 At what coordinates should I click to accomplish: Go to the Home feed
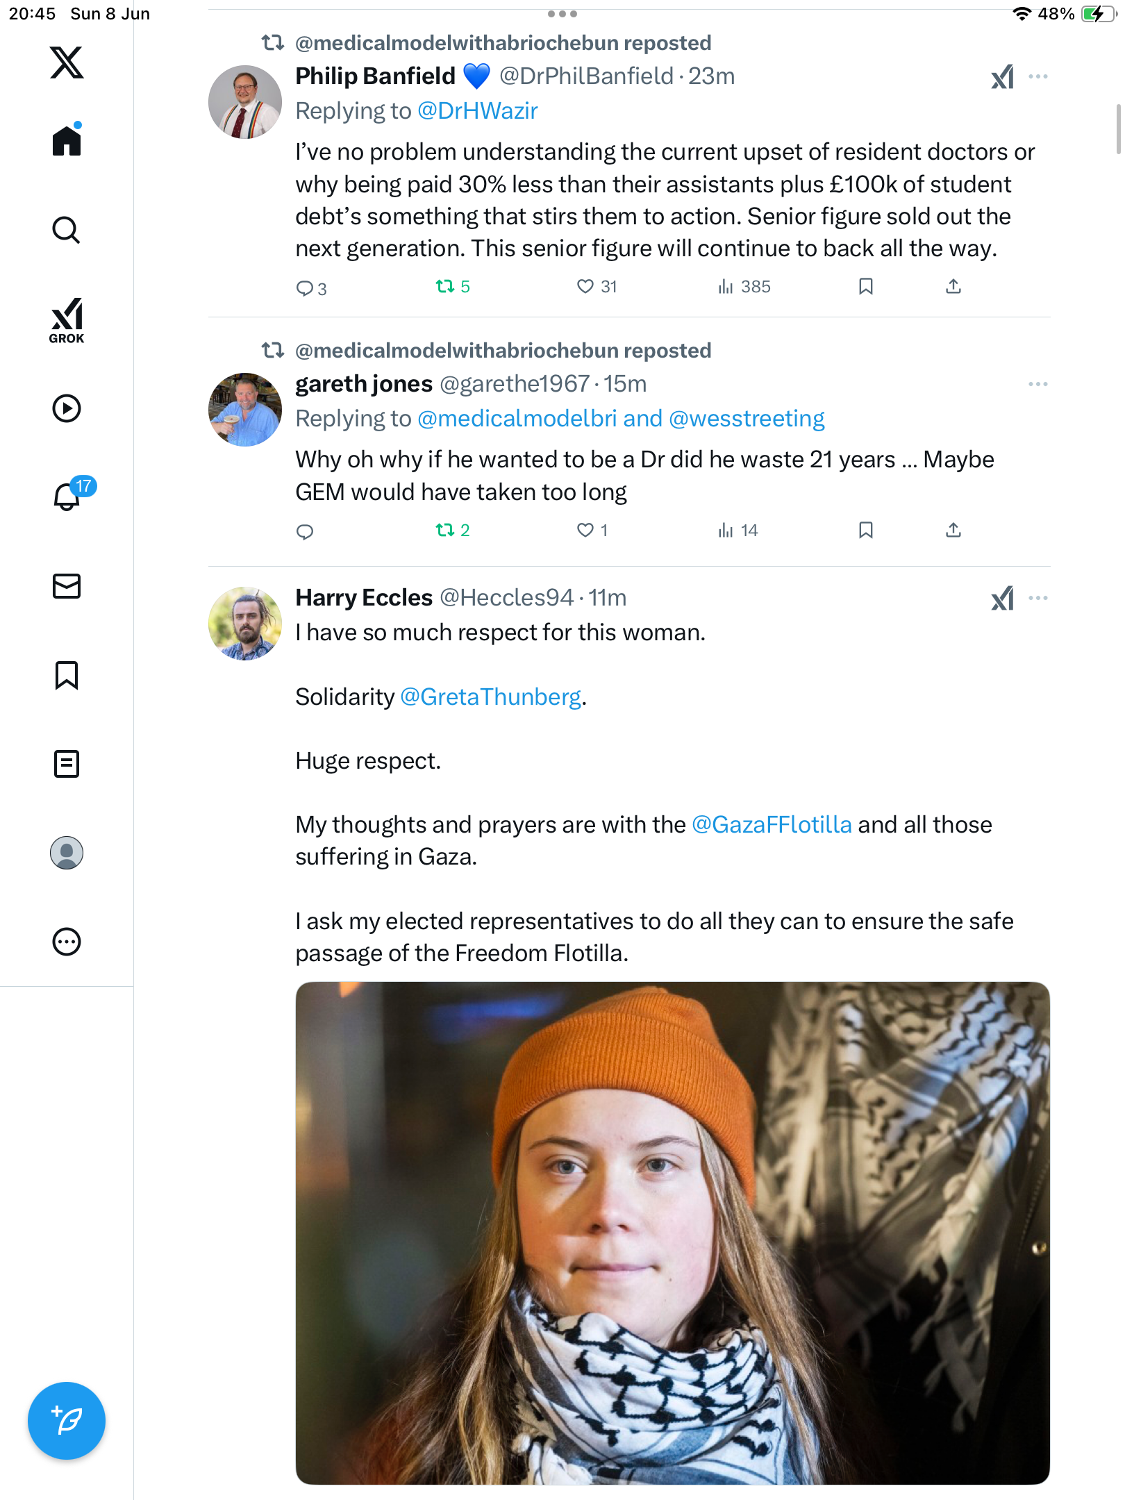67,140
